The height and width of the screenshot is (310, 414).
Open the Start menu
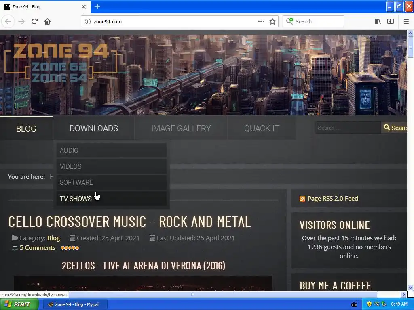point(19,304)
